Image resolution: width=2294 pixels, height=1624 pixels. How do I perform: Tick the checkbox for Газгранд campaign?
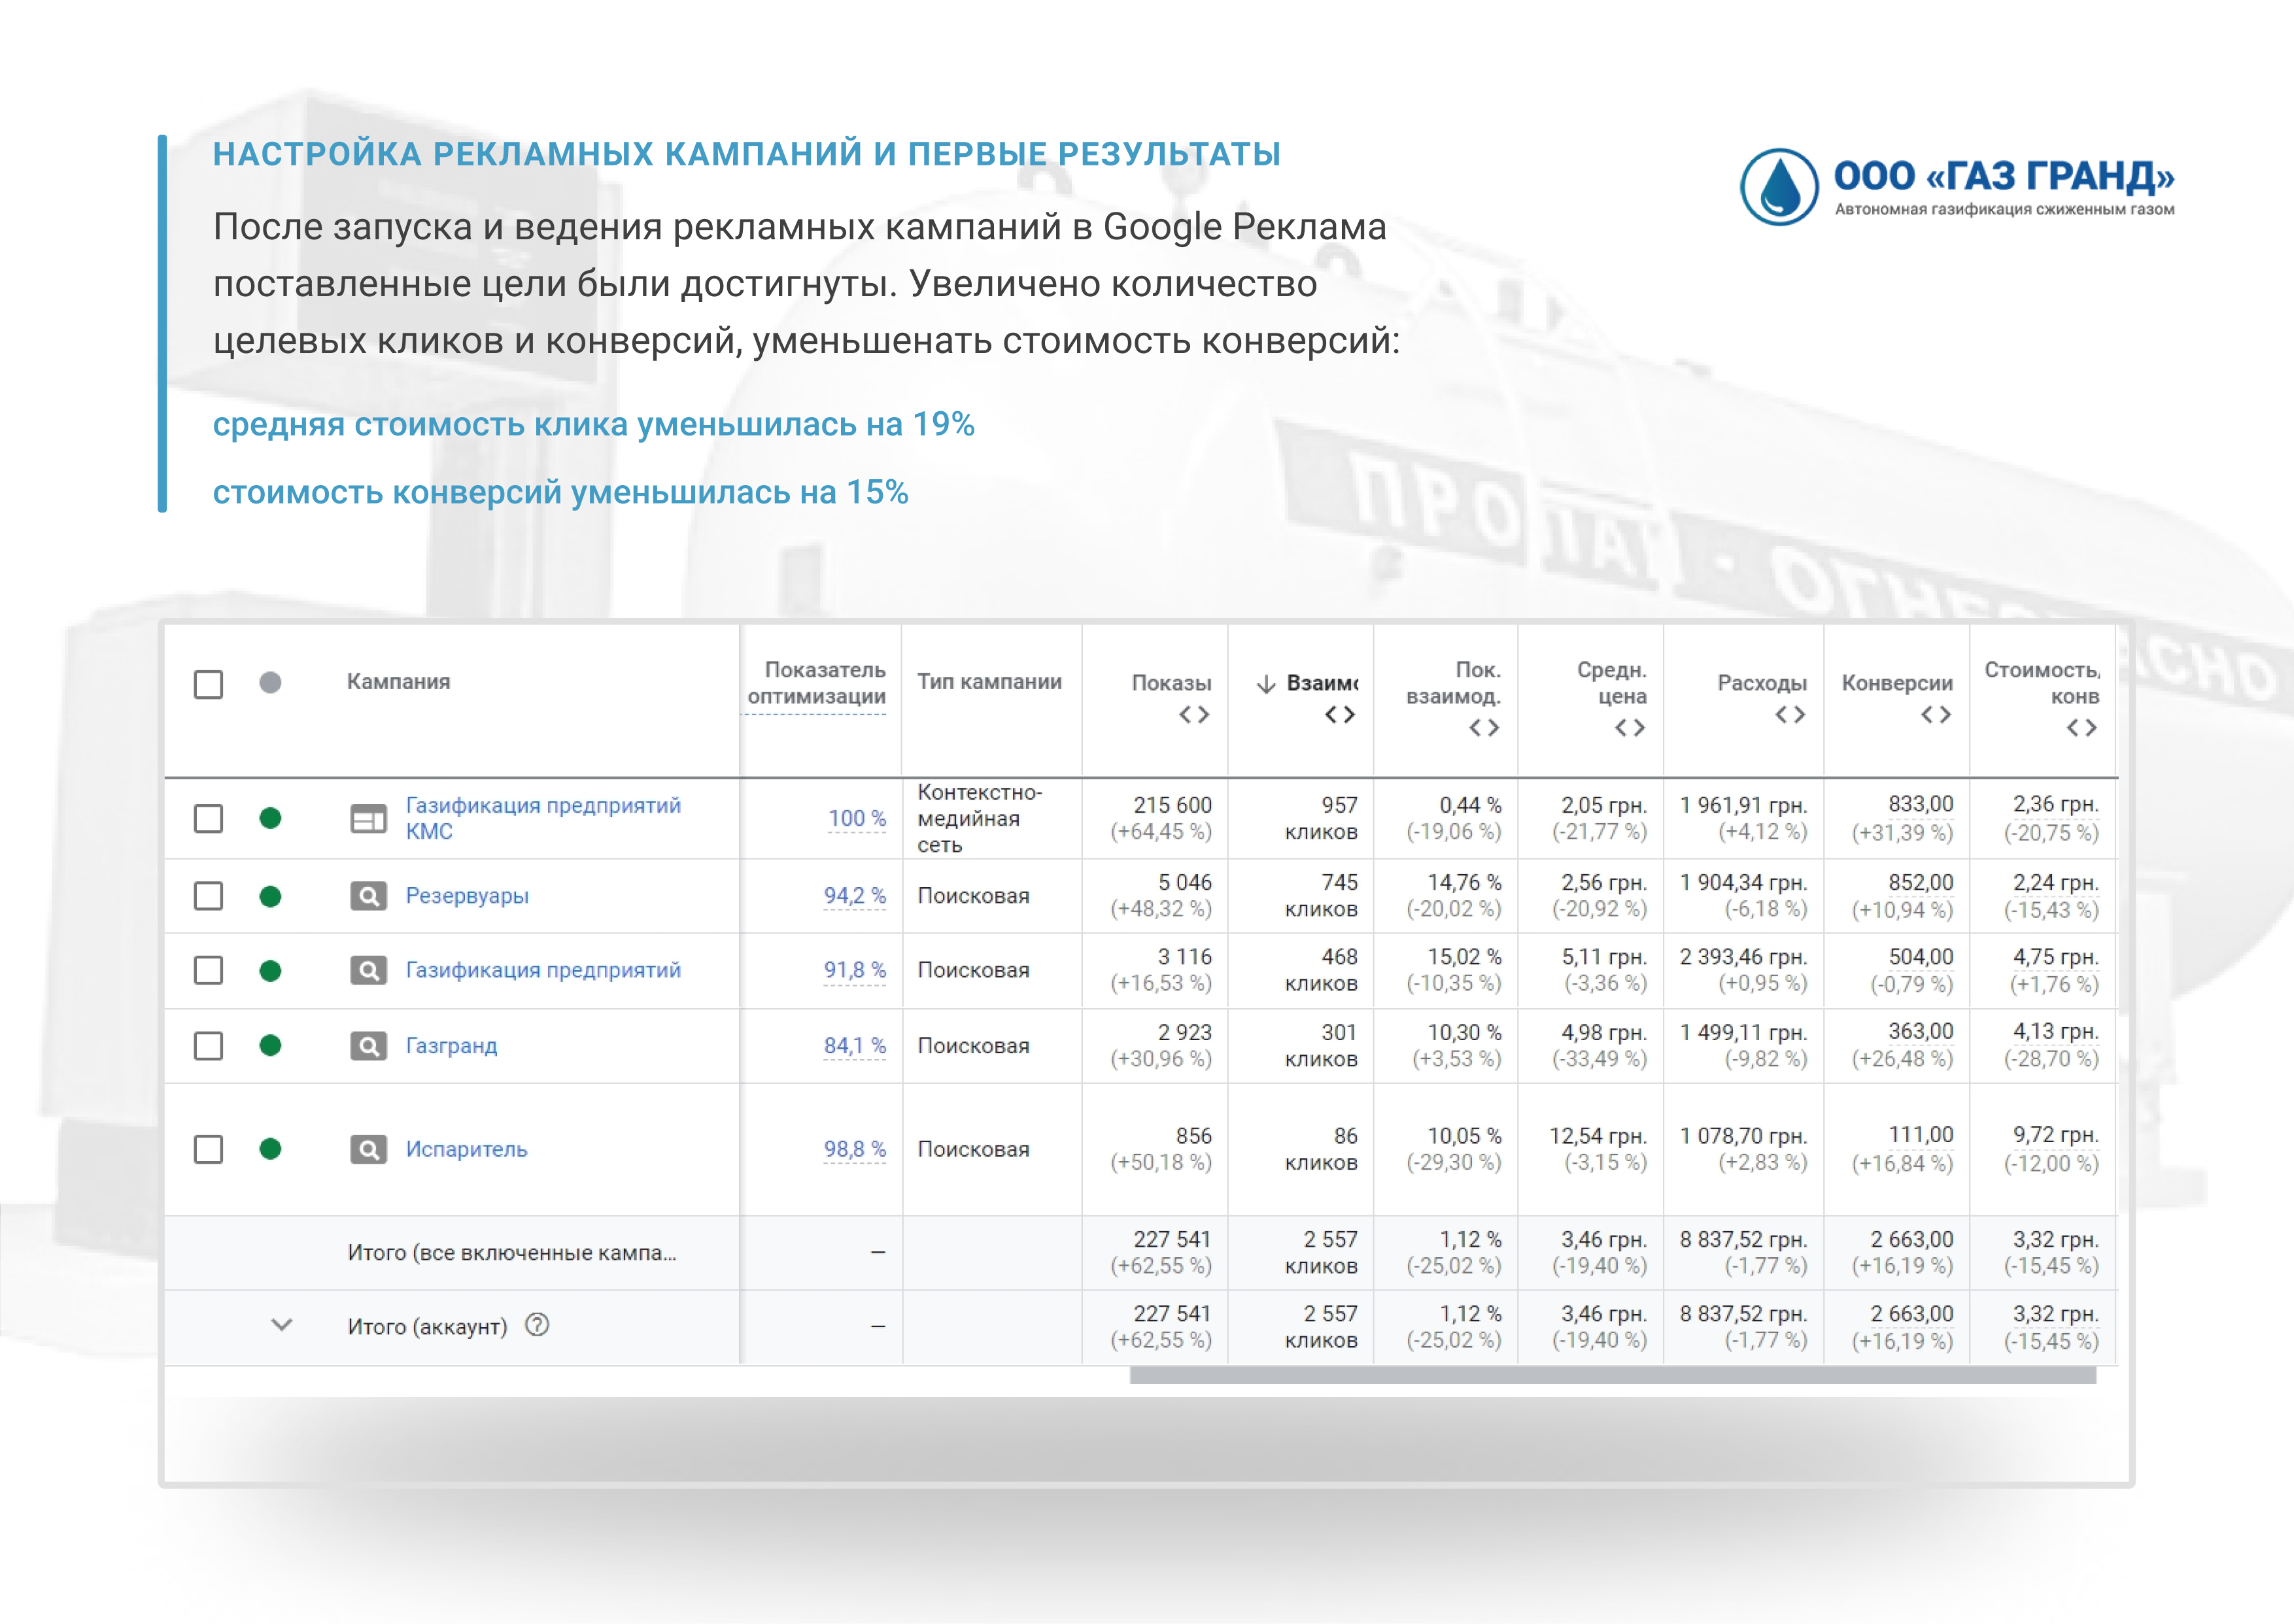point(208,1045)
